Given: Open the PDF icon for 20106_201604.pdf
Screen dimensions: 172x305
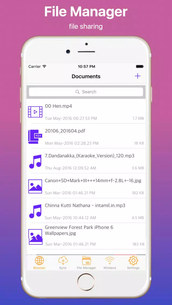Looking at the screenshot, I should tap(35, 137).
